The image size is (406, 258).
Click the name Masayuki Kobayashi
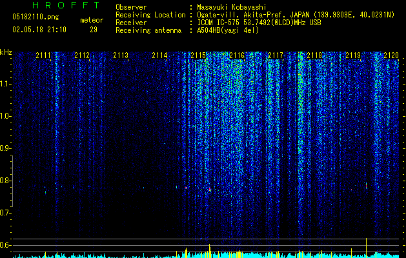232,7
